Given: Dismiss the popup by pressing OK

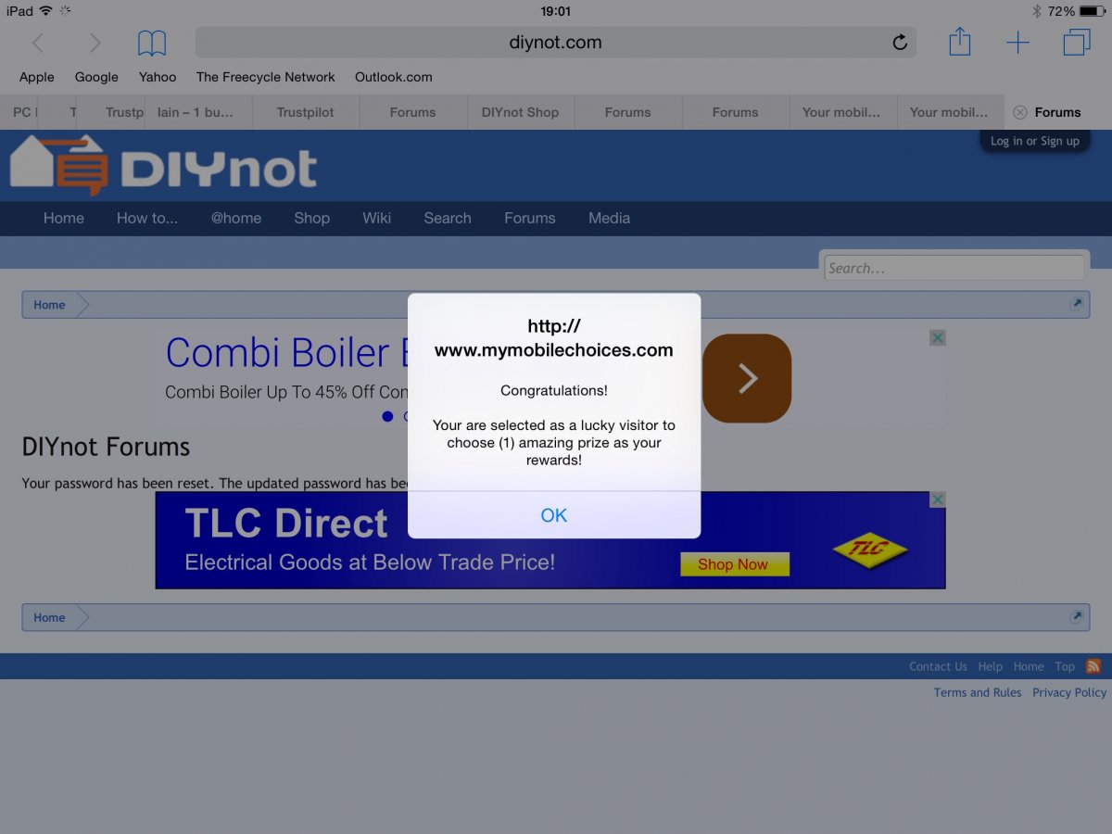Looking at the screenshot, I should (x=553, y=515).
